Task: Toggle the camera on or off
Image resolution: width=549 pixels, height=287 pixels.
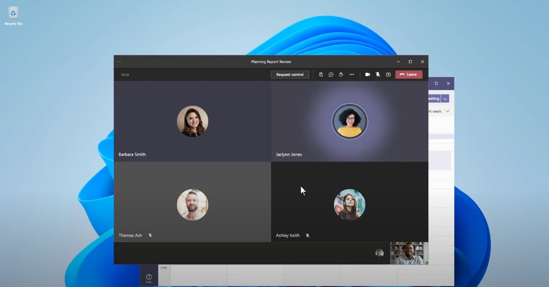Action: (x=367, y=75)
